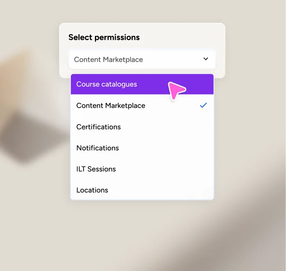This screenshot has height=271, width=286.
Task: Click the Content Marketplace text in closed field
Action: tap(108, 59)
